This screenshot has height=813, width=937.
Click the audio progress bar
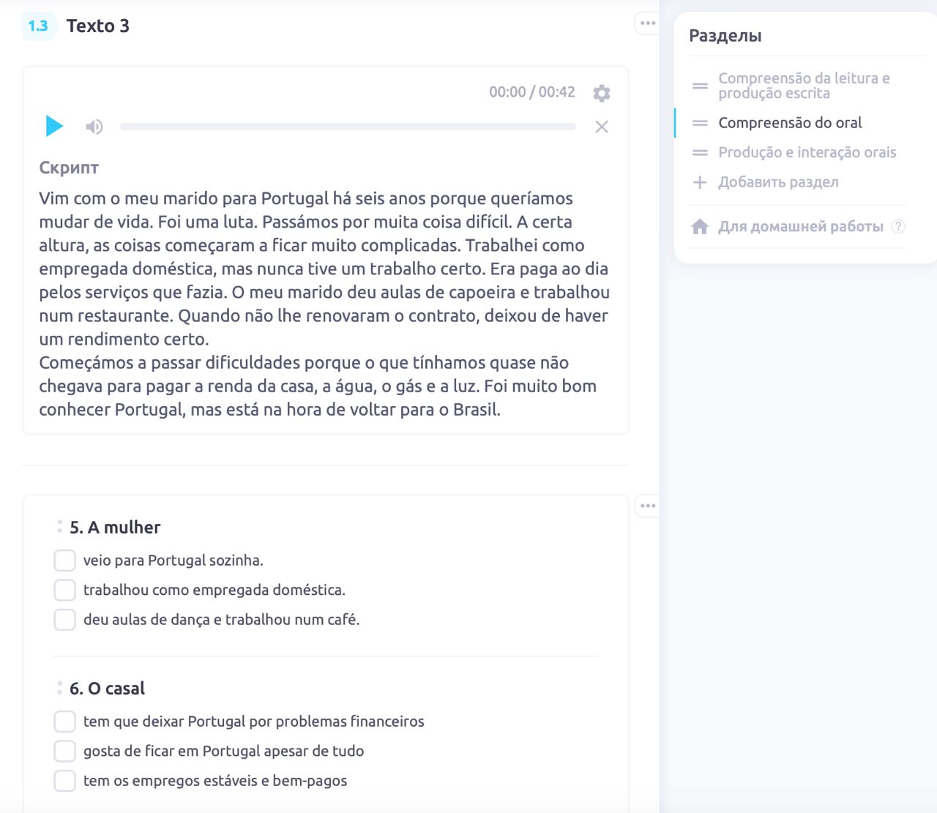pos(348,127)
